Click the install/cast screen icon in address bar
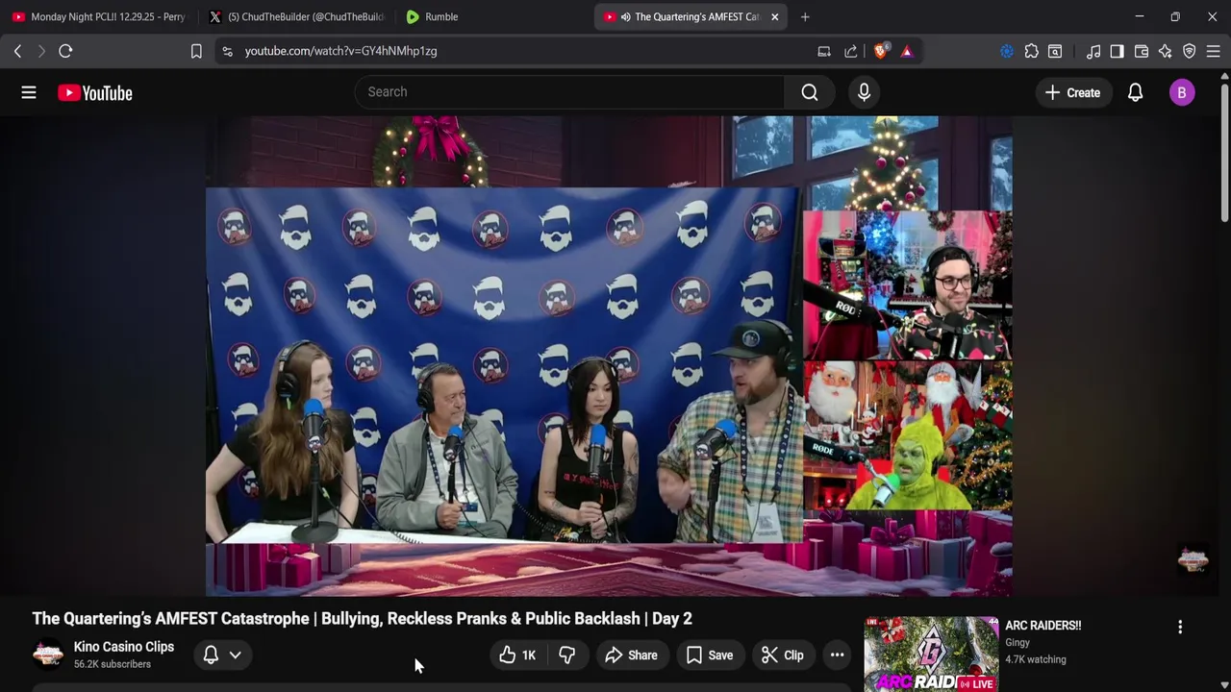The image size is (1231, 692). [824, 51]
